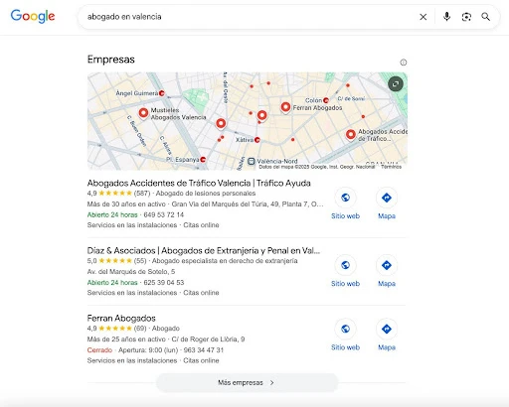Click the (587) reviews count
The width and height of the screenshot is (509, 407).
click(x=142, y=194)
